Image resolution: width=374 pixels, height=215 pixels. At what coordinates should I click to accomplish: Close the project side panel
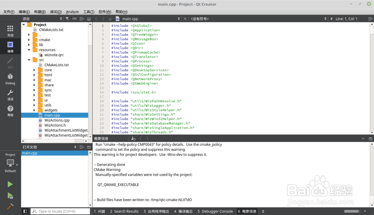89,19
